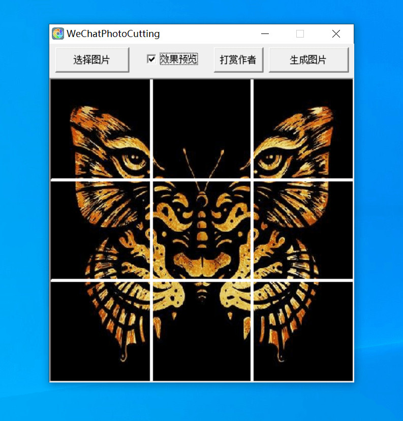Click the WeChatPhotoCutting title bar text
The image size is (403, 421).
(x=113, y=34)
